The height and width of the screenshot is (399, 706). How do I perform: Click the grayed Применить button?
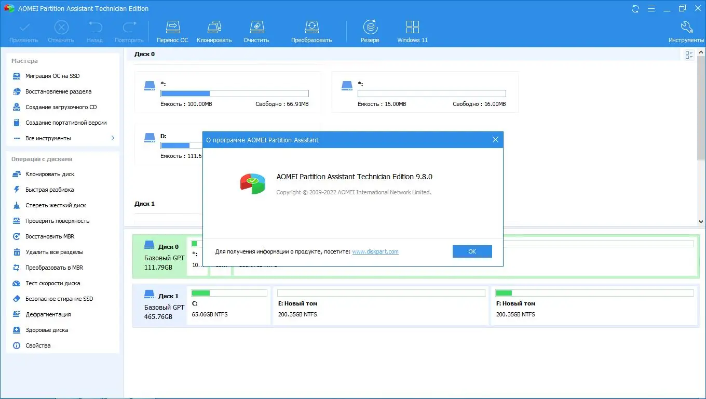[x=24, y=32]
